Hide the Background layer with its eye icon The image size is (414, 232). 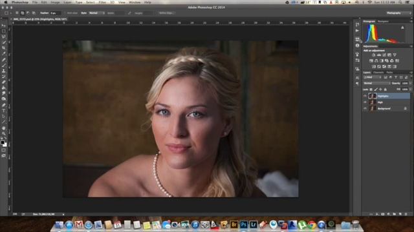tap(365, 108)
